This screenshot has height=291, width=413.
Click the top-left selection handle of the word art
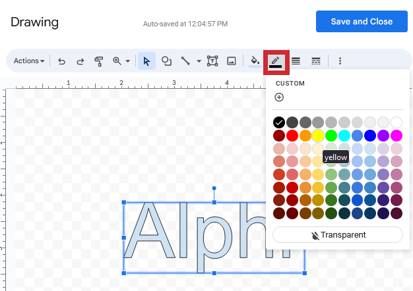(124, 202)
